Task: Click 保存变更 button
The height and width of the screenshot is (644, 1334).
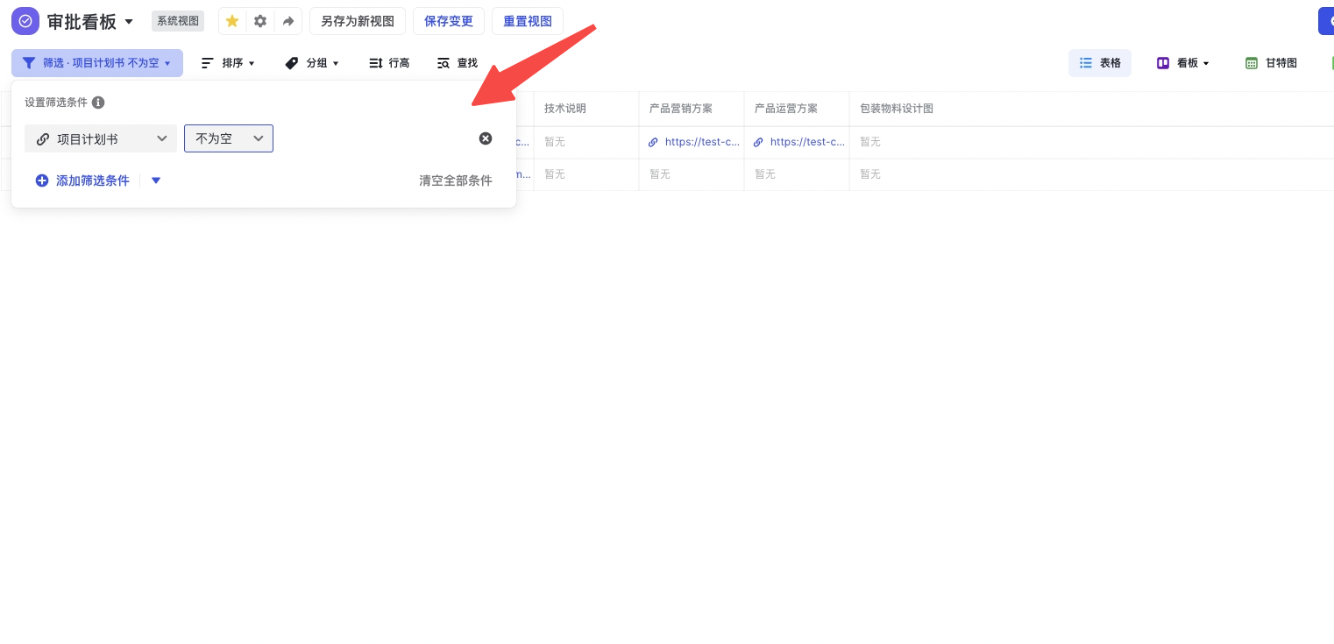Action: [x=449, y=21]
